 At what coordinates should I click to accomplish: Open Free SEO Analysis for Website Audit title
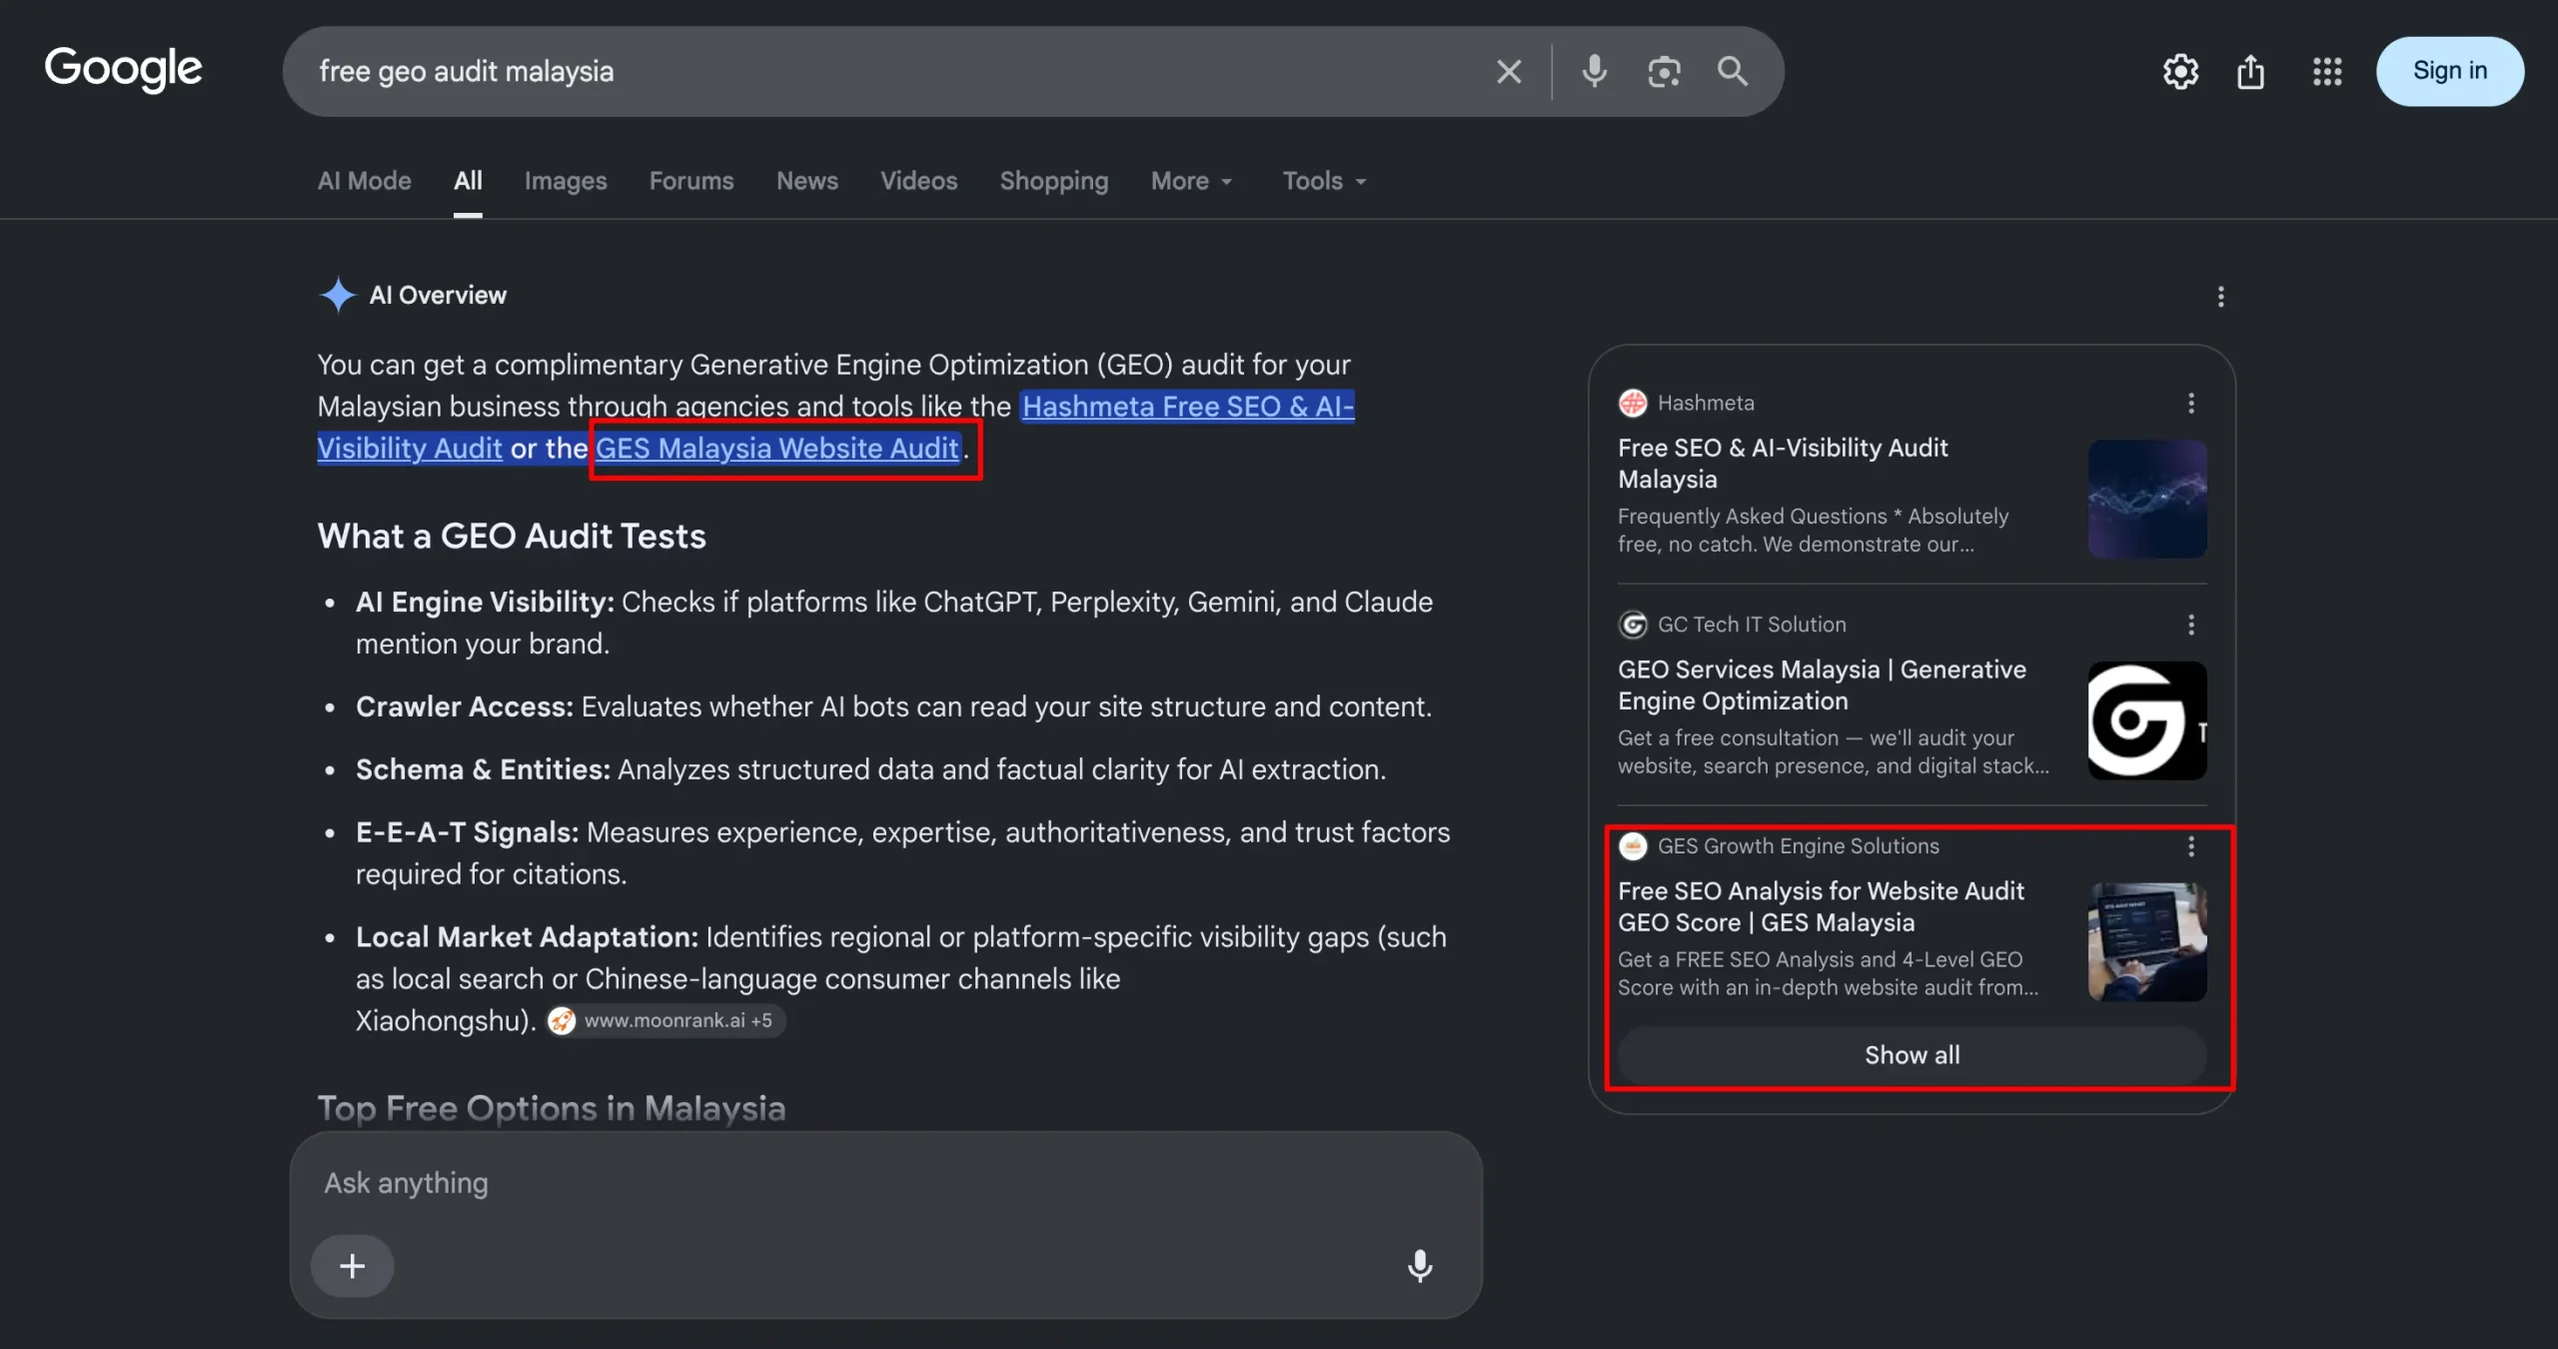pos(1821,906)
